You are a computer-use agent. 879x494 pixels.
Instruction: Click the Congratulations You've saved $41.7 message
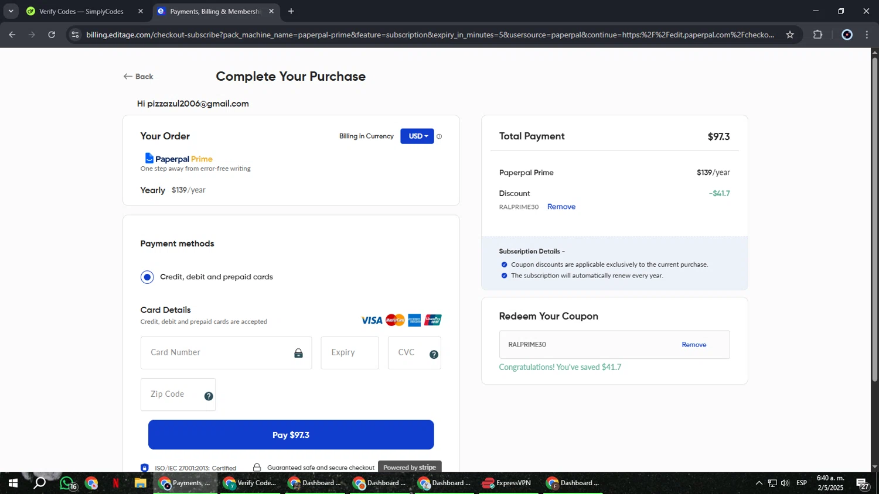click(x=560, y=367)
